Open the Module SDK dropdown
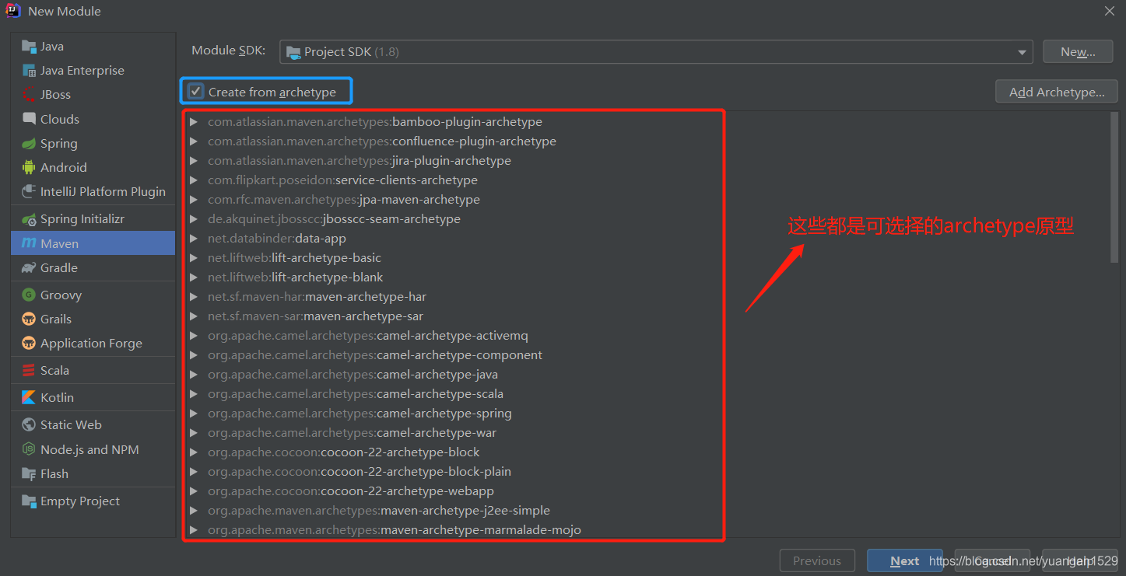 [656, 52]
